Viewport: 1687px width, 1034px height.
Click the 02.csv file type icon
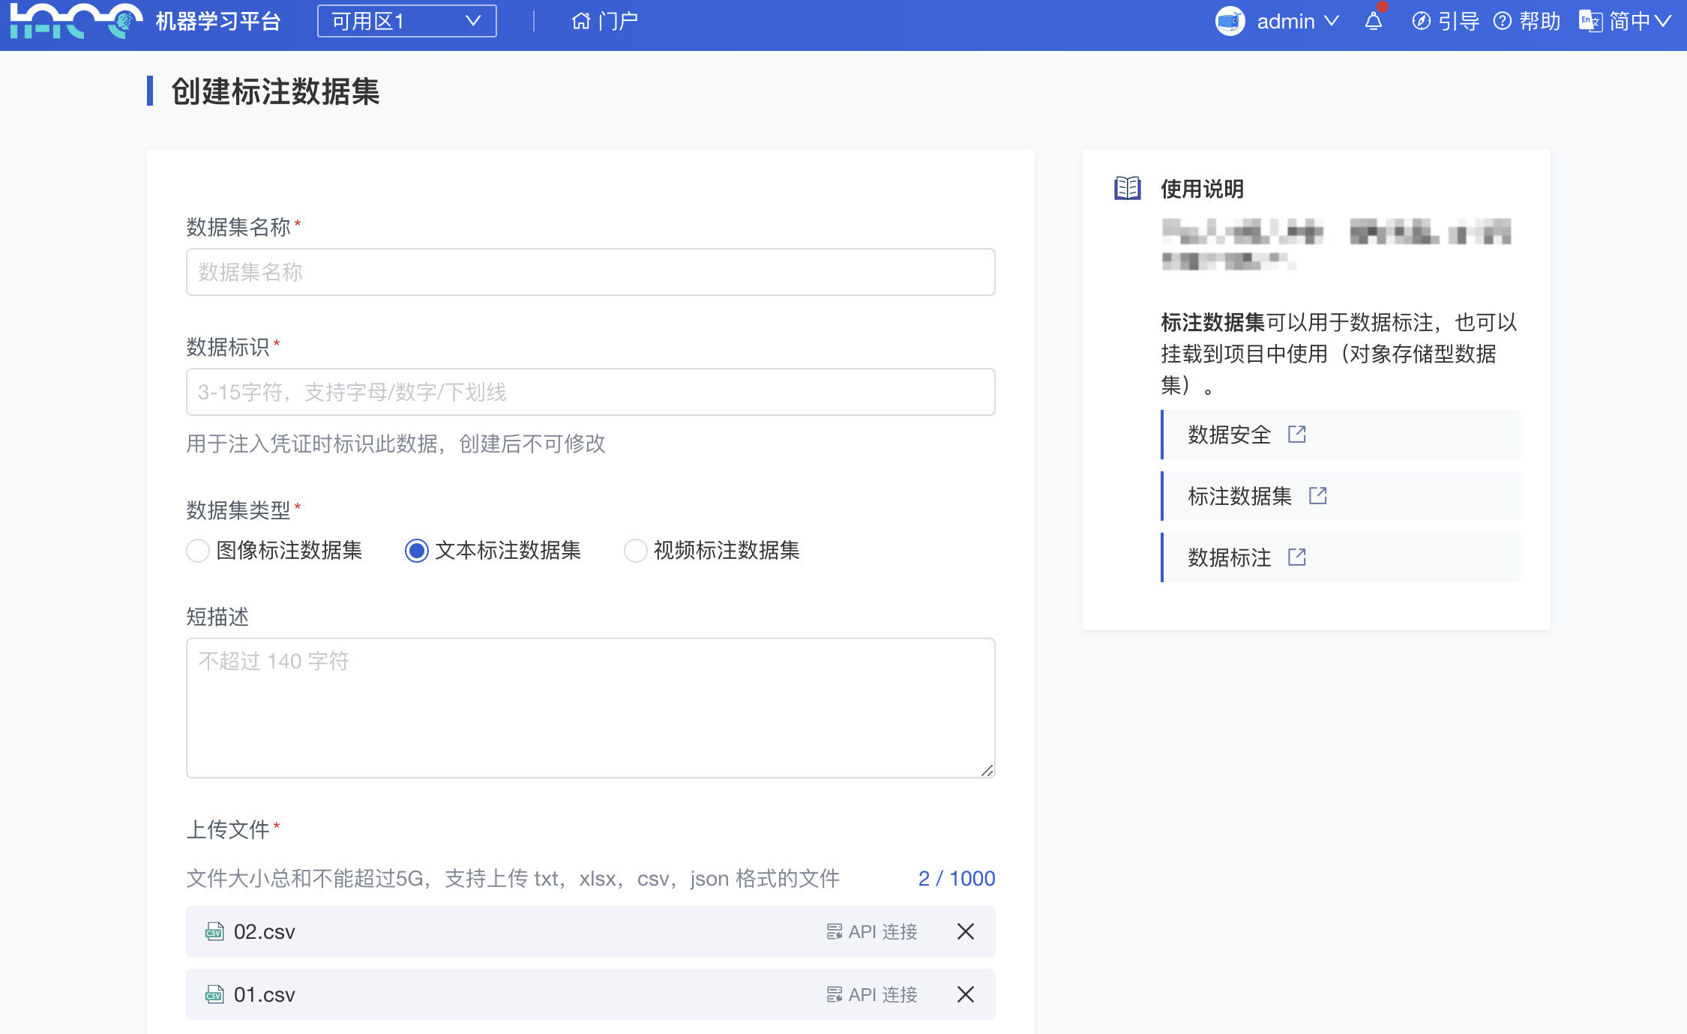(x=214, y=931)
